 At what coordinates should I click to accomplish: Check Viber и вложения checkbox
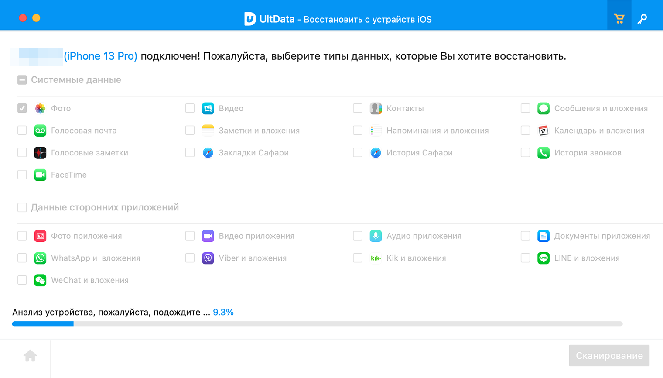(x=190, y=258)
